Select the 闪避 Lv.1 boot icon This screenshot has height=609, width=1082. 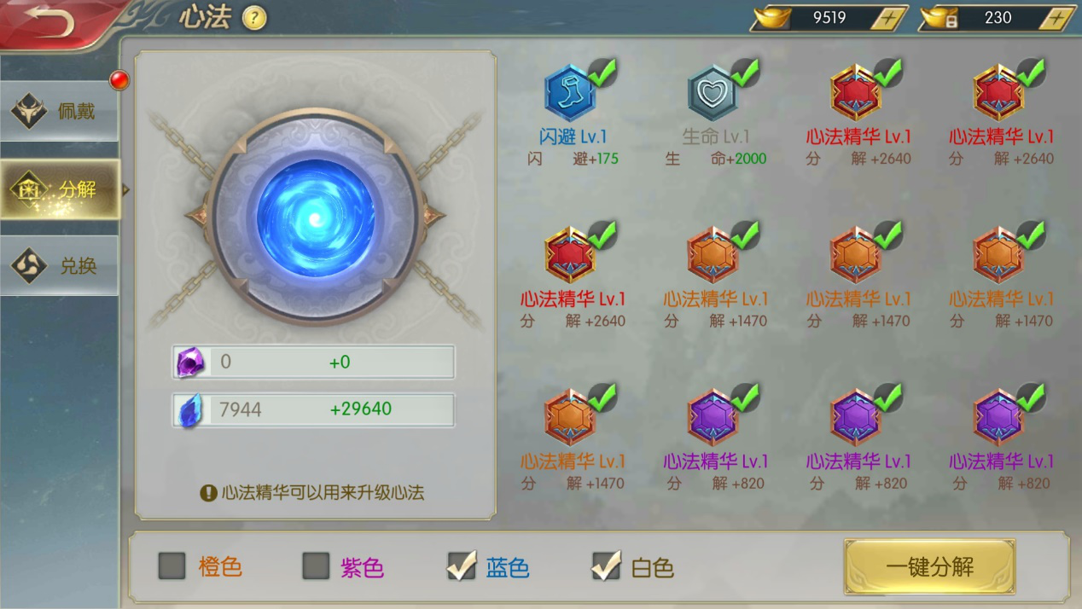(x=570, y=93)
